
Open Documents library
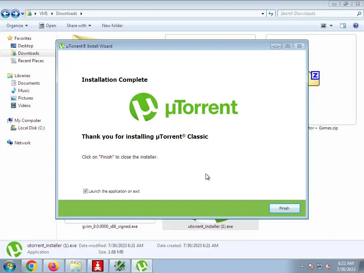click(x=29, y=83)
